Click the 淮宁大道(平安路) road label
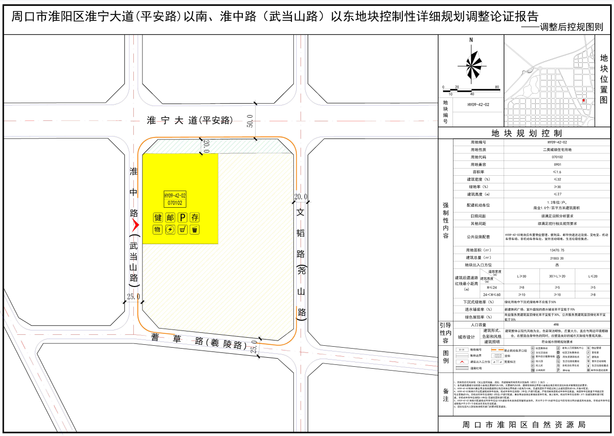 click(x=190, y=120)
